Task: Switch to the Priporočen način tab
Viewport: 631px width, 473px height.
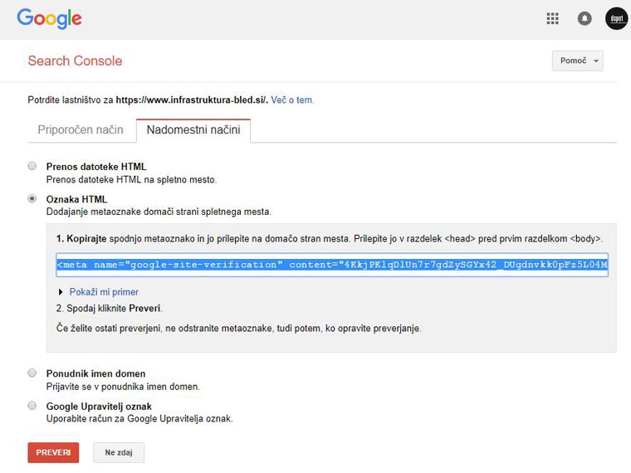Action: tap(81, 129)
